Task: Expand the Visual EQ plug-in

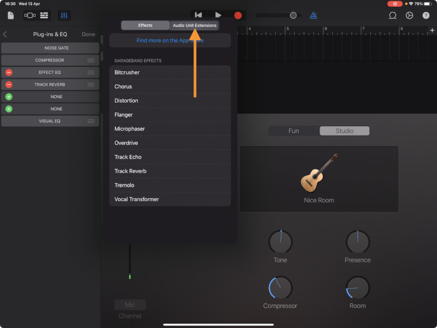Action: pyautogui.click(x=50, y=121)
